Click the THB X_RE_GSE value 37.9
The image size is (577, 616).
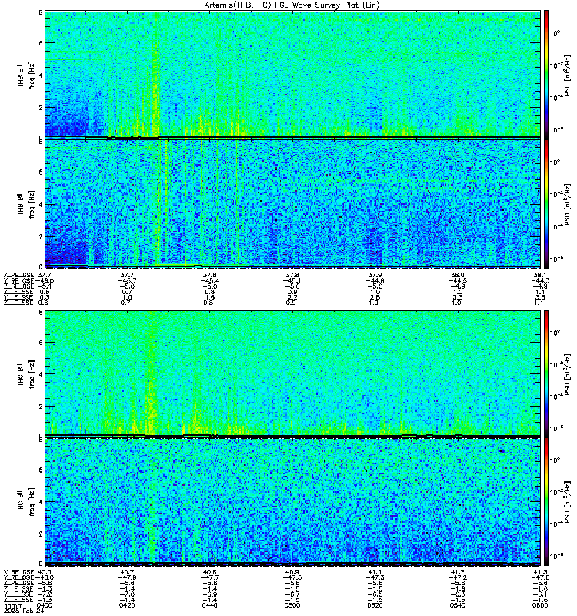(375, 275)
